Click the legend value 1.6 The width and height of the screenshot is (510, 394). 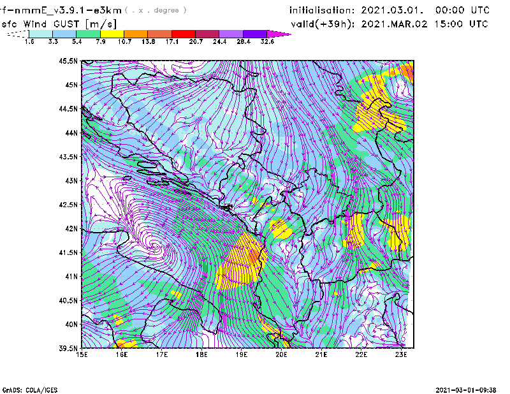coord(29,41)
